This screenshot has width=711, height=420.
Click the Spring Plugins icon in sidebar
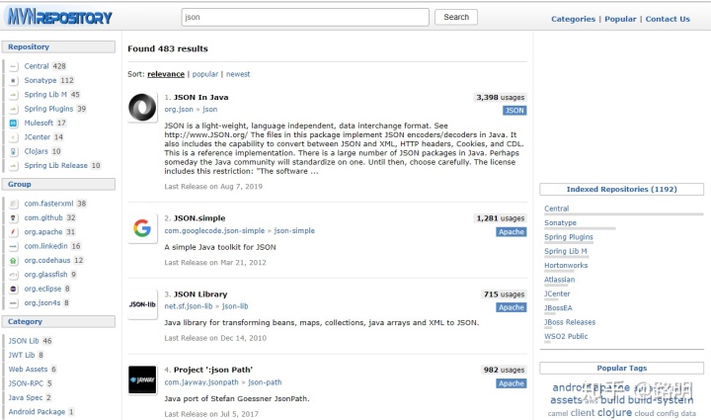point(14,109)
